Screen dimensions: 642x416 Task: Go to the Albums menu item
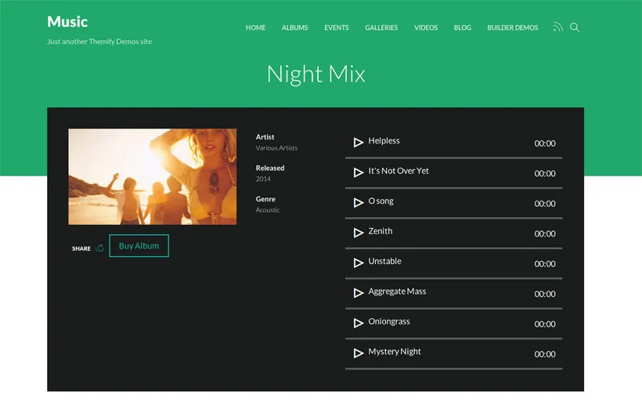[x=295, y=28]
